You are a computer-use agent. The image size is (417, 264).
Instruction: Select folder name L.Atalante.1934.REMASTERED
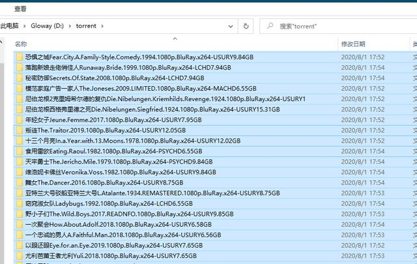(152, 193)
